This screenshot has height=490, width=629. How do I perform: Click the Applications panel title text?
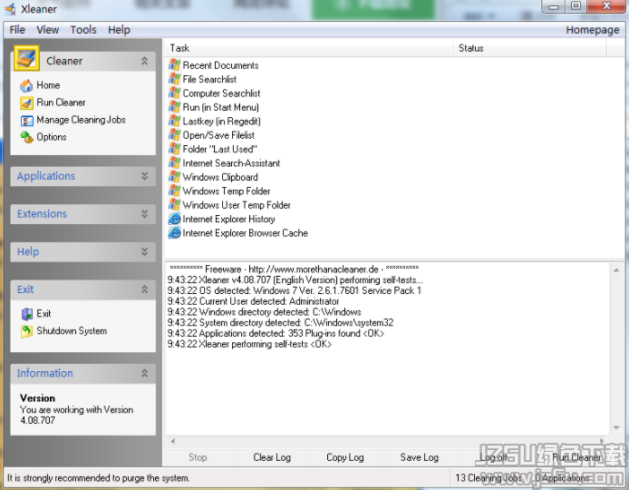click(46, 176)
